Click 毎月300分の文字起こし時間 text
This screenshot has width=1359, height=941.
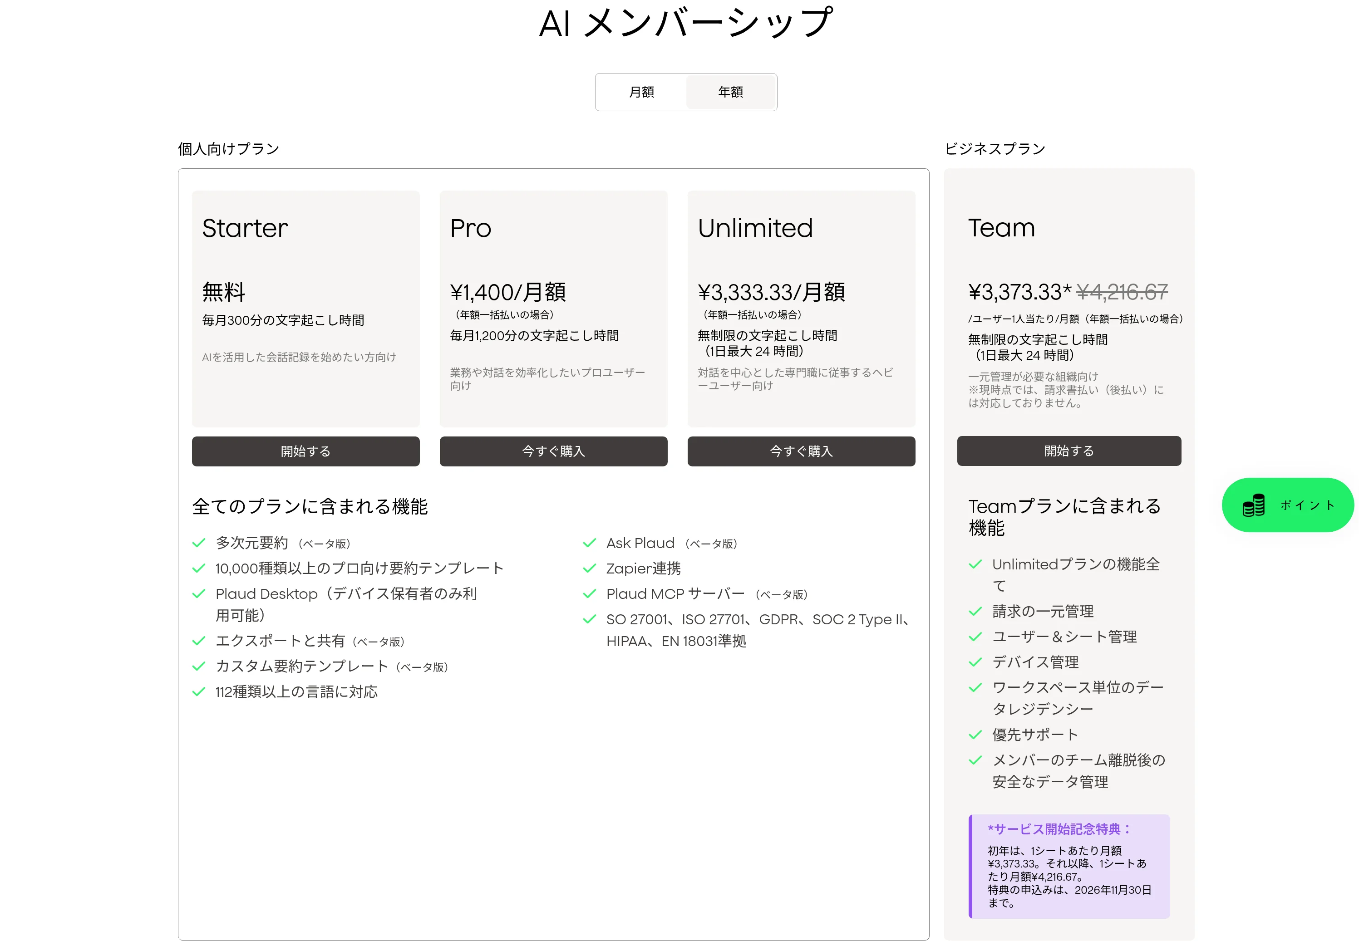pos(283,320)
